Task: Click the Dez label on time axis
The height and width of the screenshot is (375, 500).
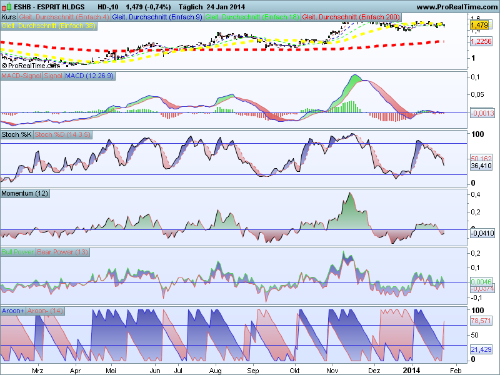Action: tap(374, 371)
